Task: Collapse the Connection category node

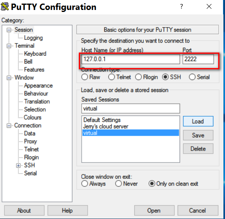Action: [x=9, y=125]
